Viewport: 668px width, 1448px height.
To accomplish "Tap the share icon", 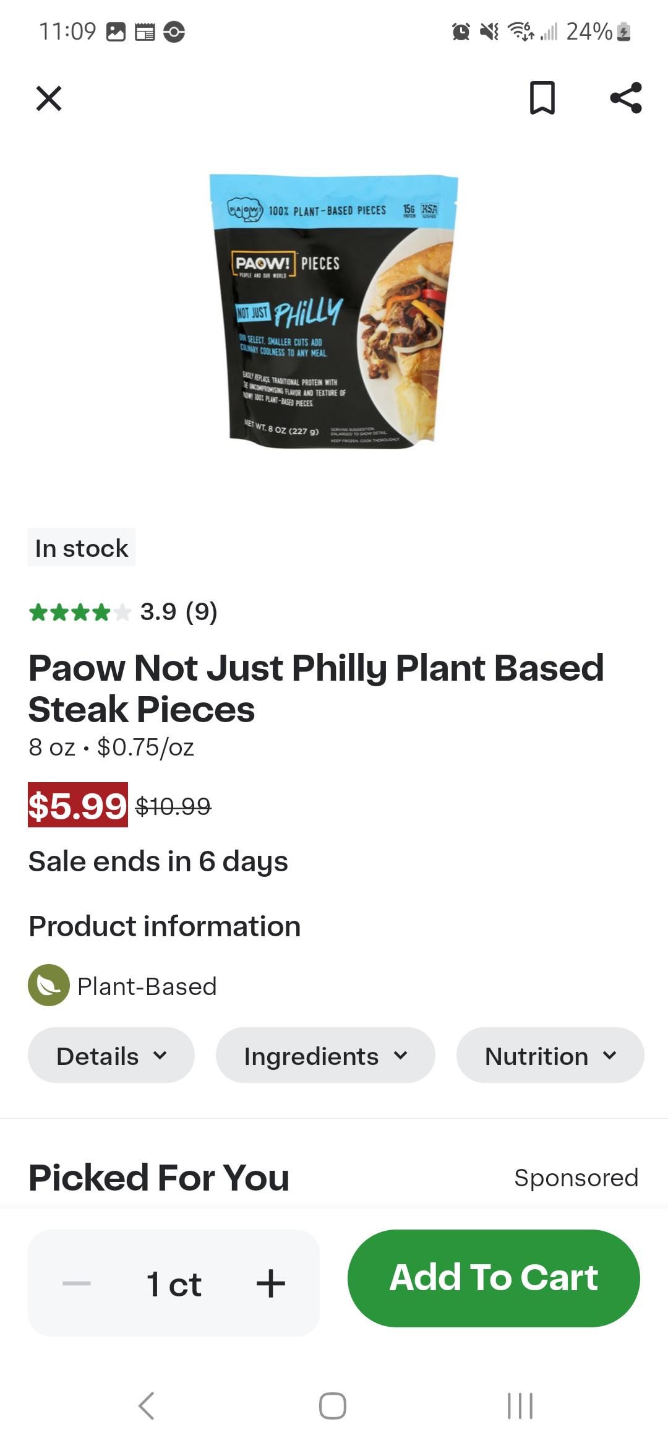I will [x=626, y=98].
